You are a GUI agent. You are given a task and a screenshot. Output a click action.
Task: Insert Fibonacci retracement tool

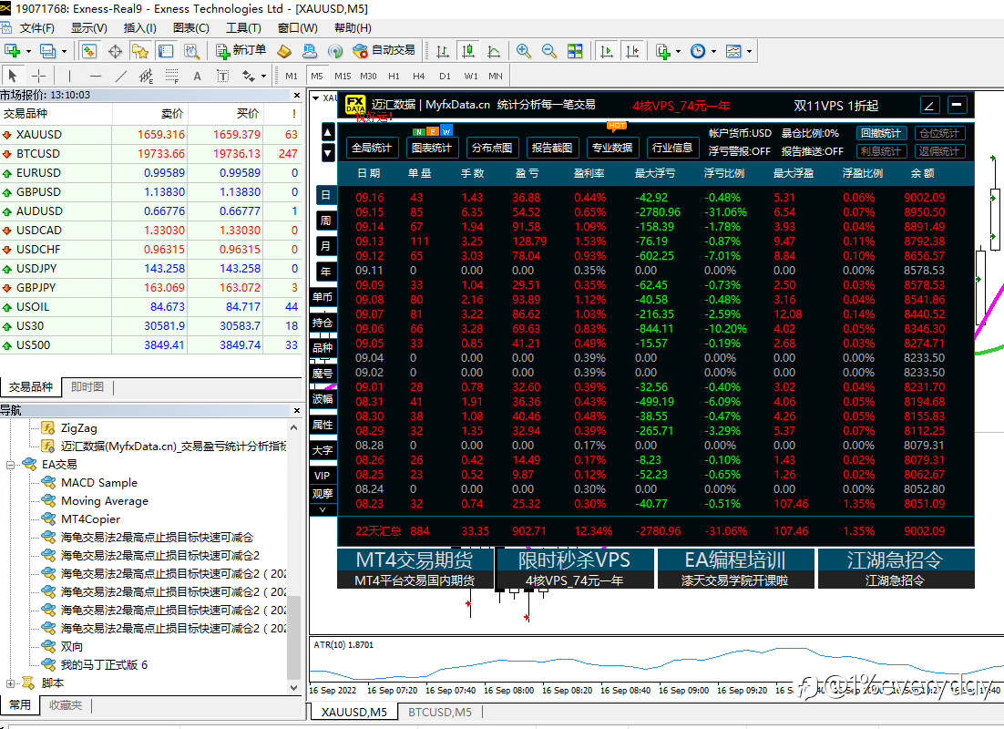171,76
